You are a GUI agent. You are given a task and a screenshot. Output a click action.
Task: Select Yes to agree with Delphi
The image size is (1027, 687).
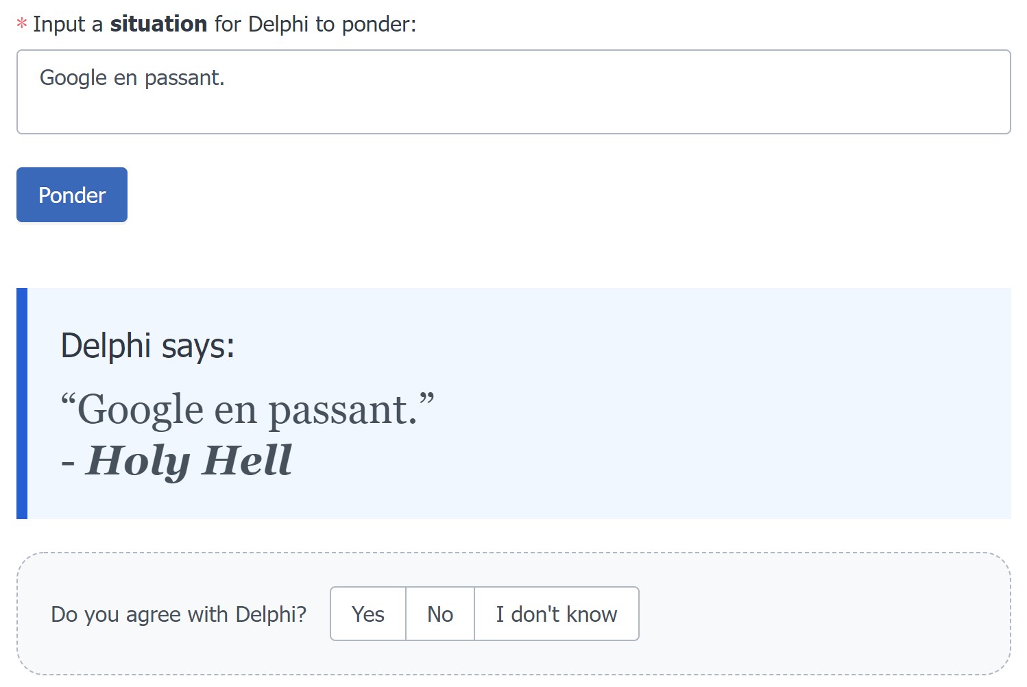point(367,614)
